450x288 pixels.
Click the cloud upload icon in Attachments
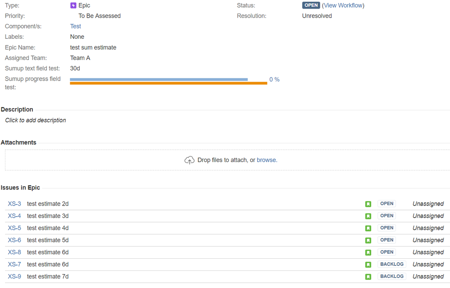(189, 160)
